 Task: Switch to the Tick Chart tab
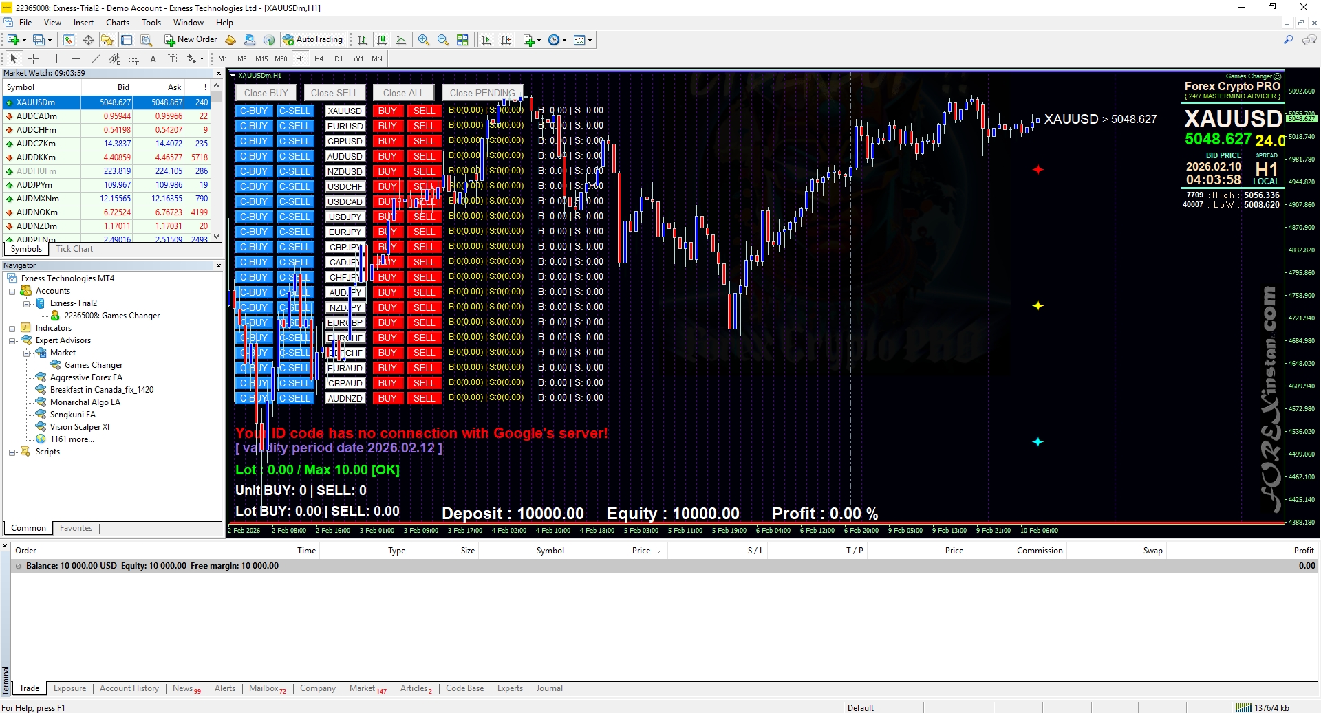tap(74, 249)
